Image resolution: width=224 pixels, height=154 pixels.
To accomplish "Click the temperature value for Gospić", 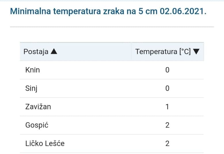I will [167, 125].
